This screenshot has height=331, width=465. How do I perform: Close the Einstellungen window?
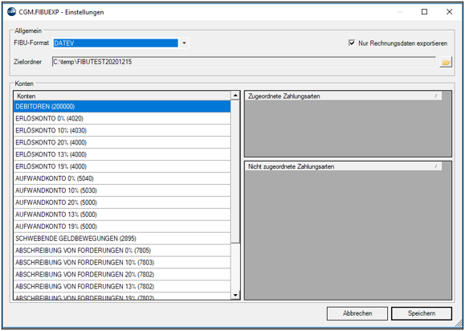[449, 11]
